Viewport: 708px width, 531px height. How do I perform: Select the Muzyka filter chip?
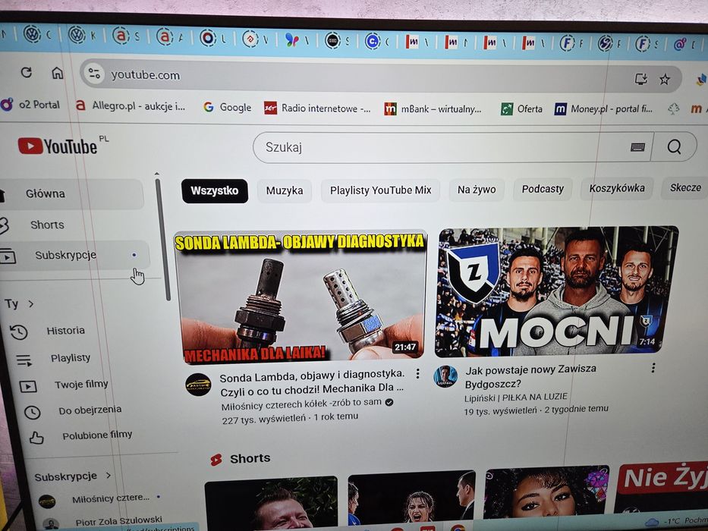pos(285,190)
